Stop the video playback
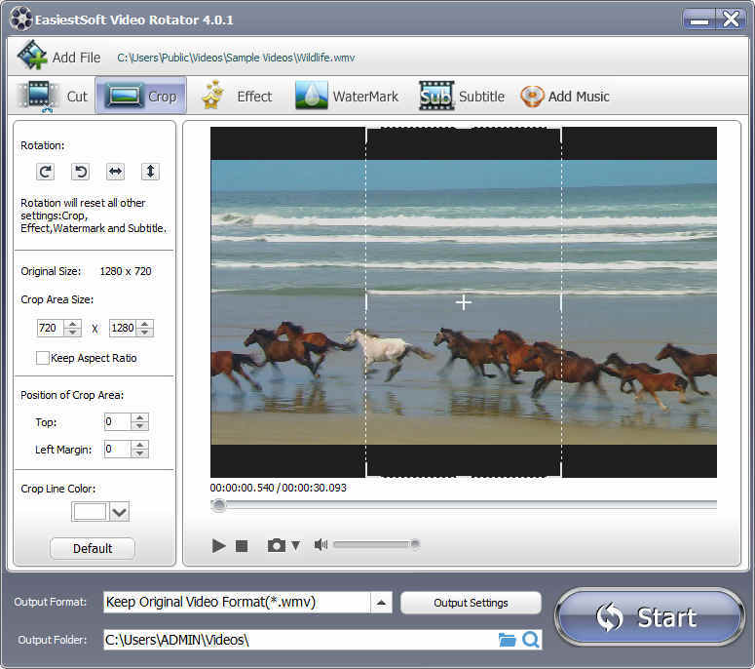 [x=242, y=545]
